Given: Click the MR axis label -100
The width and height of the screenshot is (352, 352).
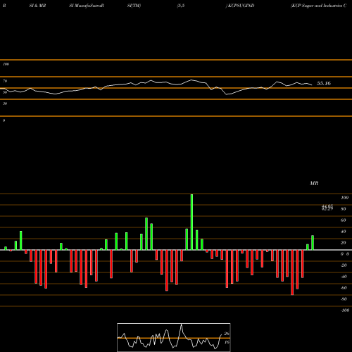Looking at the screenshot, I should (345, 310).
